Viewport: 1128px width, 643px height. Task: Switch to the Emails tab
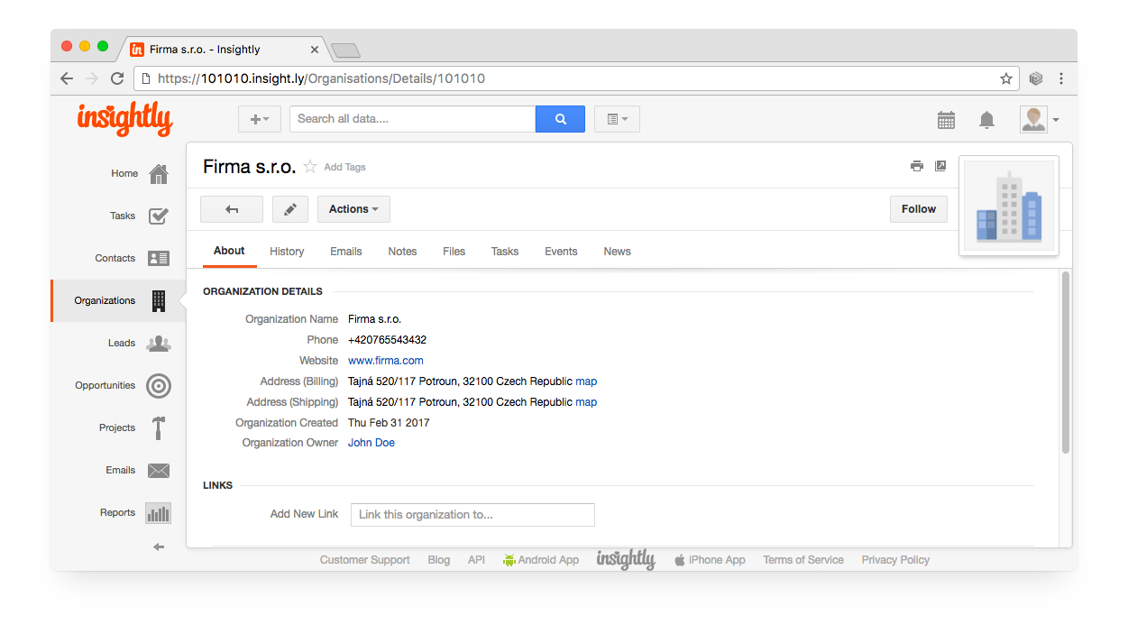click(x=346, y=252)
